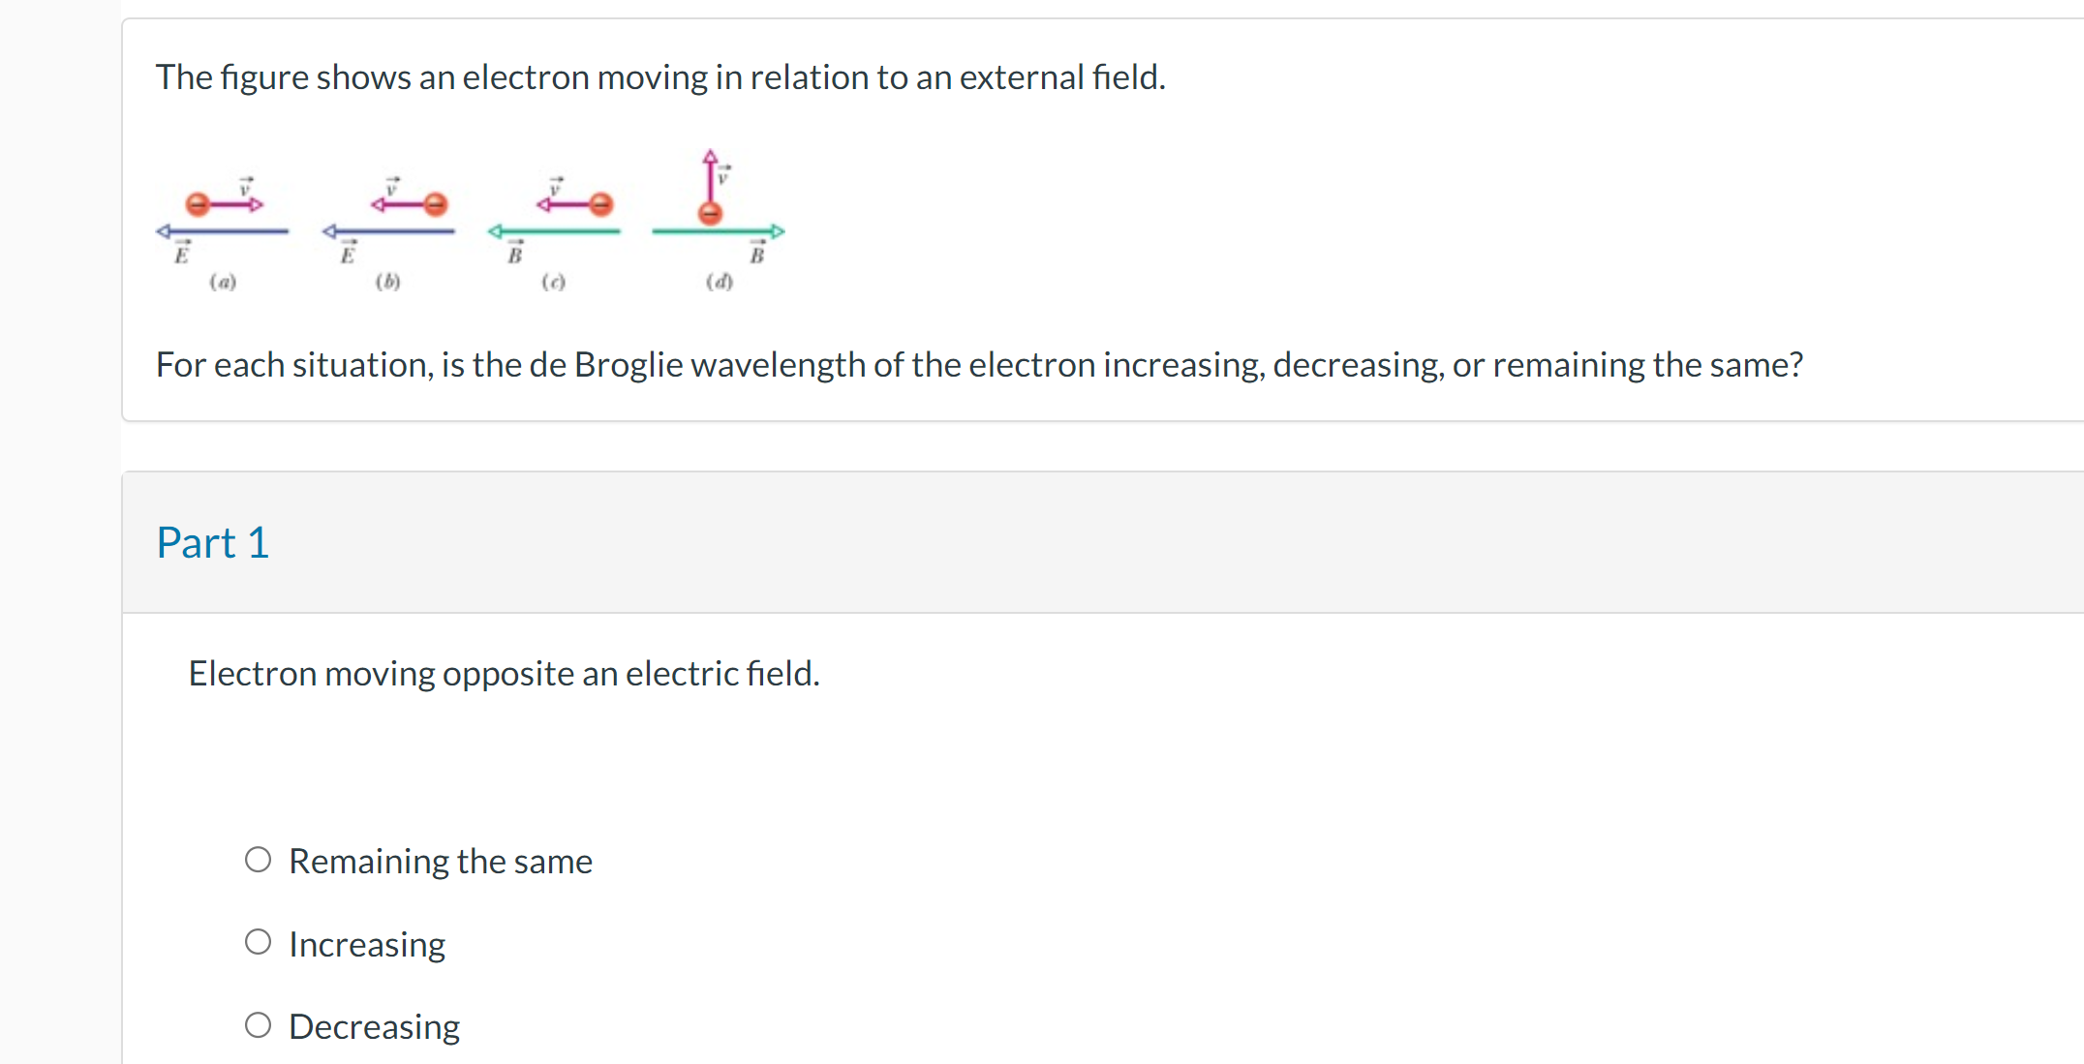Select the "Remaining the same" radio button
The height and width of the screenshot is (1064, 2084).
point(258,859)
